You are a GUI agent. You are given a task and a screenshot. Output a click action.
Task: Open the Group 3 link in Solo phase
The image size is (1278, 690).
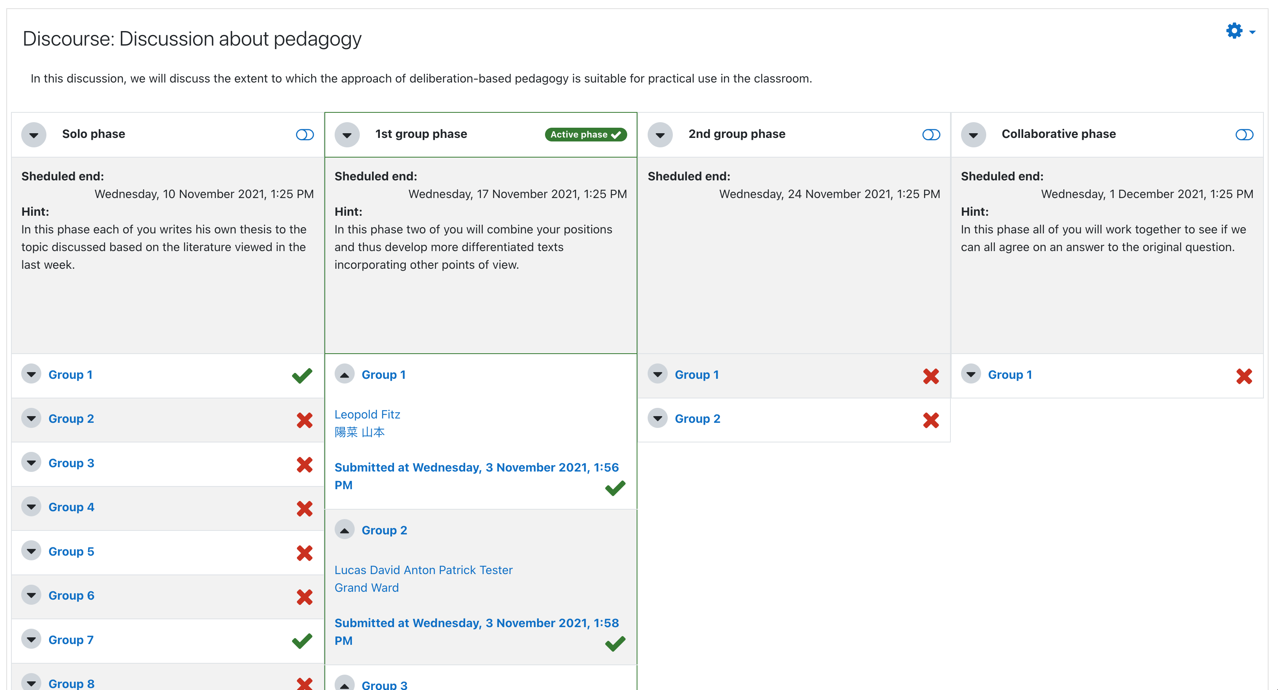(x=71, y=463)
